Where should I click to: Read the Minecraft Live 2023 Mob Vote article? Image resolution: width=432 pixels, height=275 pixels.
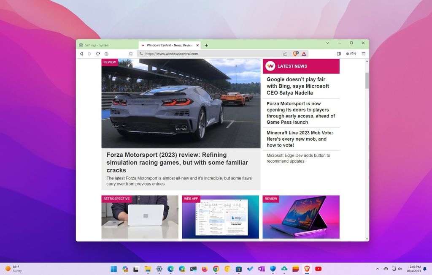(x=300, y=139)
